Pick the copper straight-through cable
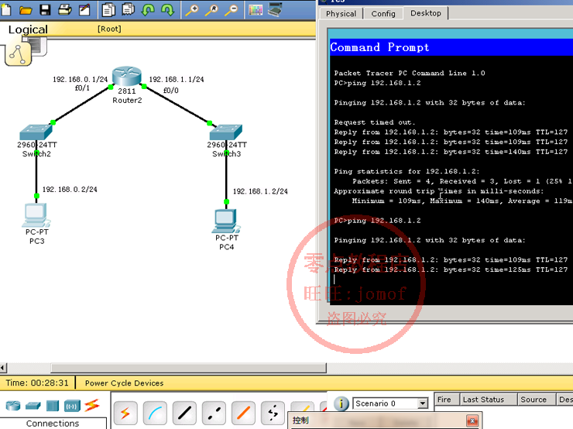 tap(184, 413)
